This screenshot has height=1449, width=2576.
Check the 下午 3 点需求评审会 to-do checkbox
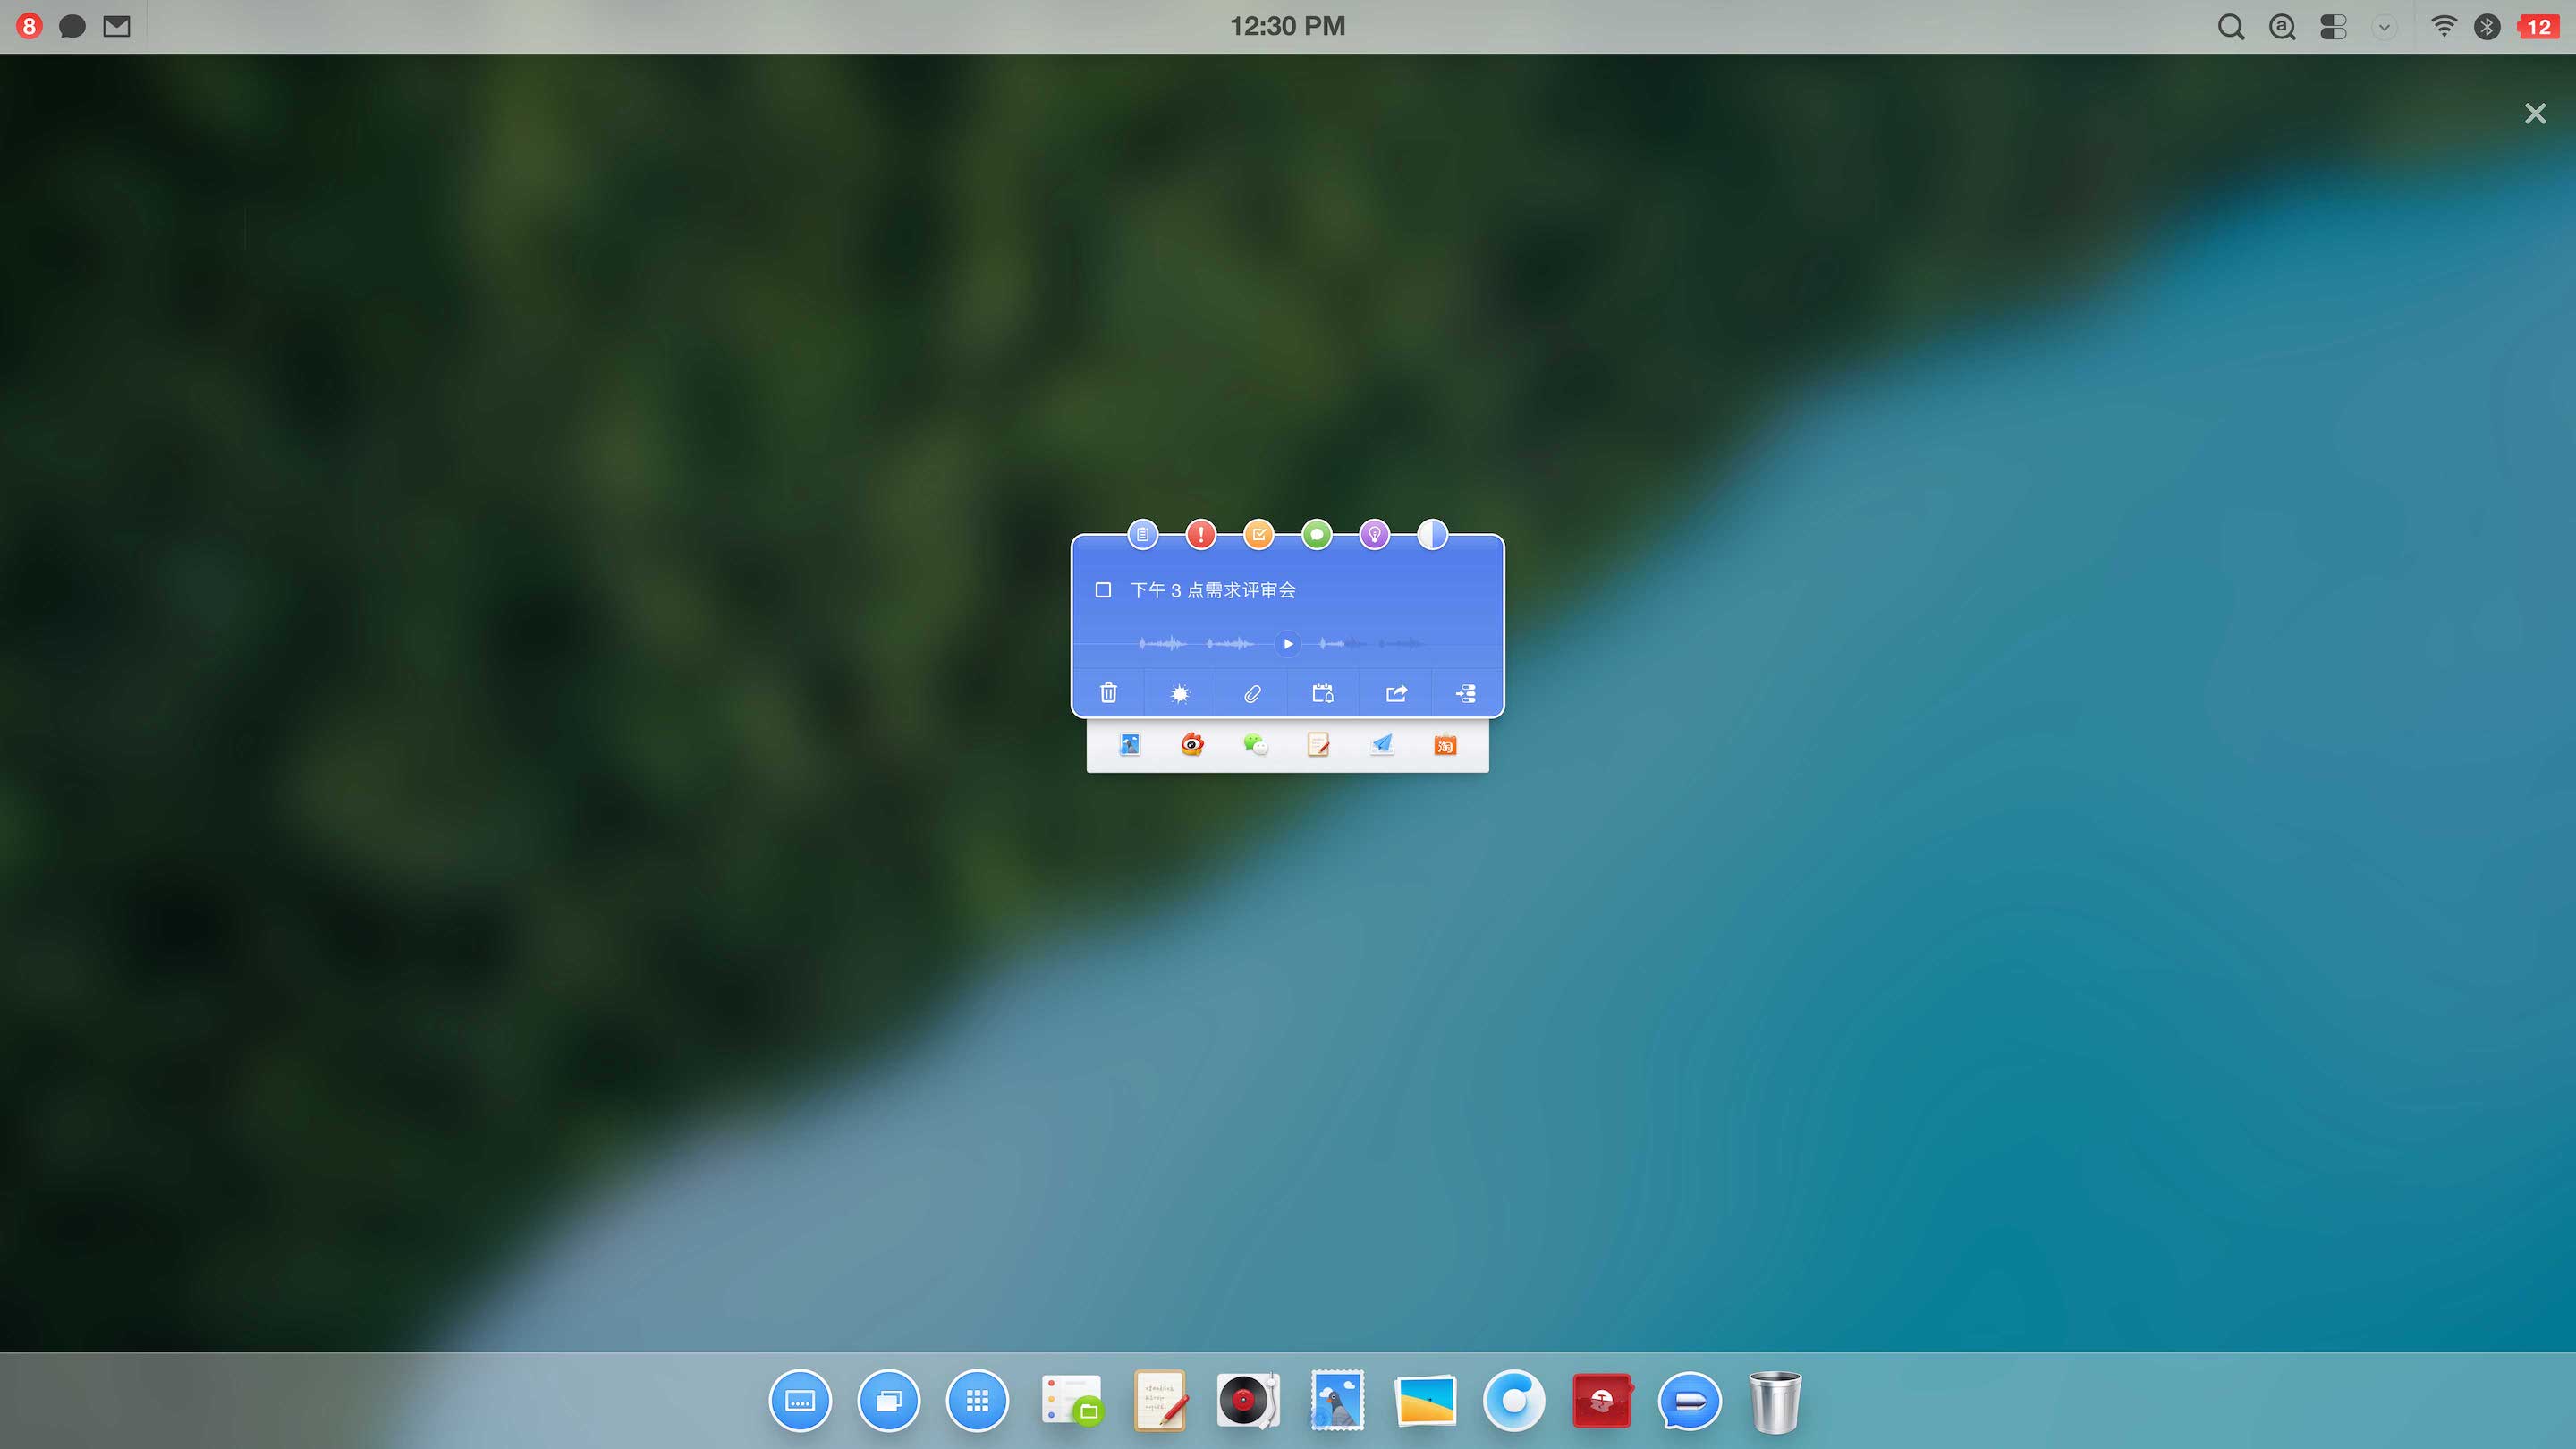(x=1103, y=590)
